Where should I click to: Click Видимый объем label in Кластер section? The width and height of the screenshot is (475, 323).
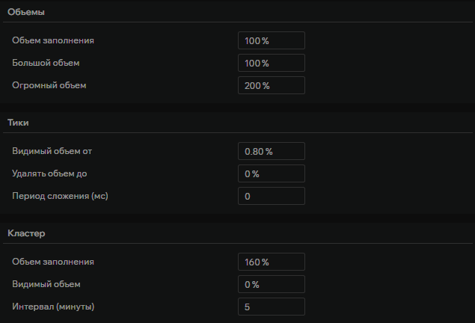46,284
